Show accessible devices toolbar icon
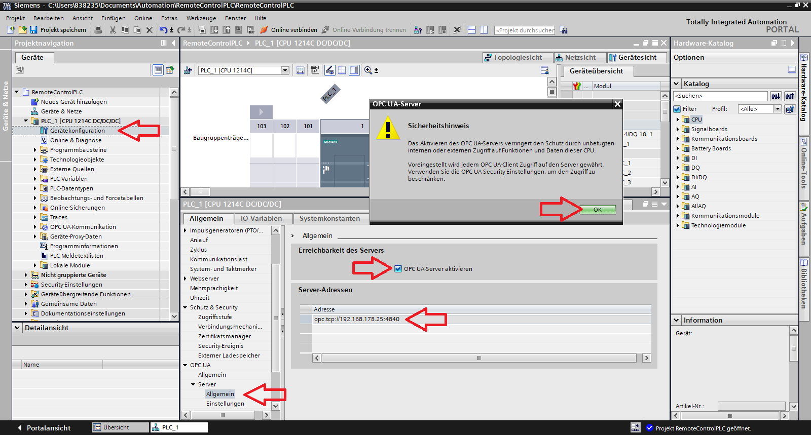The image size is (811, 435). (418, 30)
